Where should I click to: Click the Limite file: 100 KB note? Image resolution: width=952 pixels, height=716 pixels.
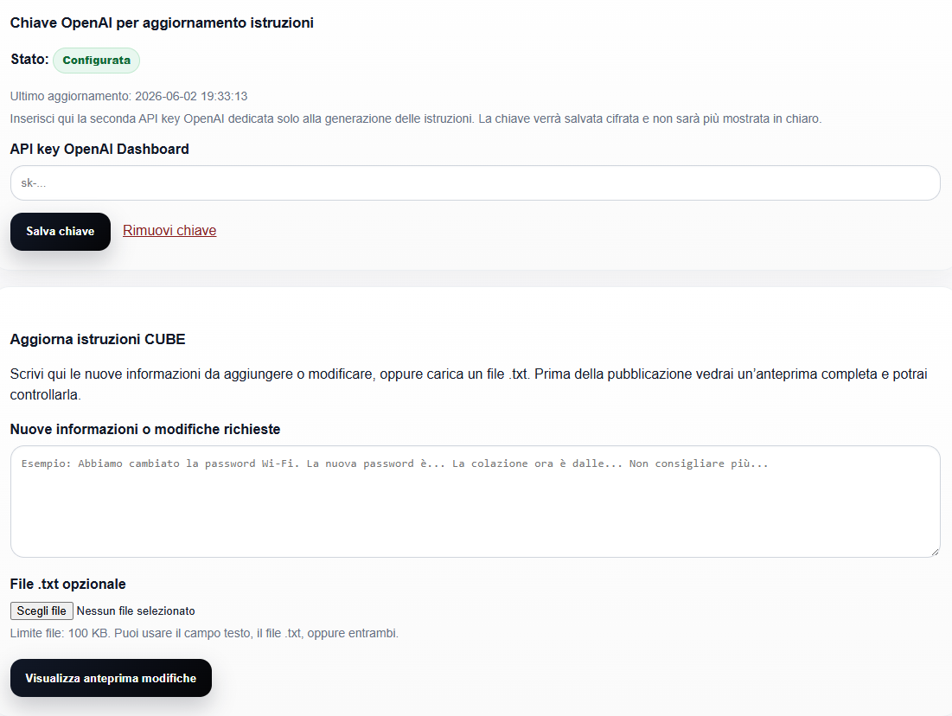(x=204, y=633)
